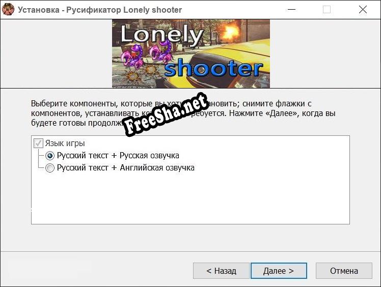Cancel the installation with Отмена
Viewport: 381px width, 287px height.
[344, 271]
